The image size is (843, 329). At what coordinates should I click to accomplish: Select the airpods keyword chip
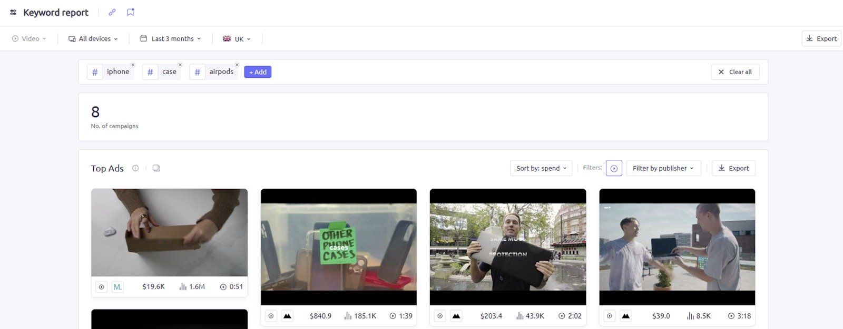click(x=214, y=72)
